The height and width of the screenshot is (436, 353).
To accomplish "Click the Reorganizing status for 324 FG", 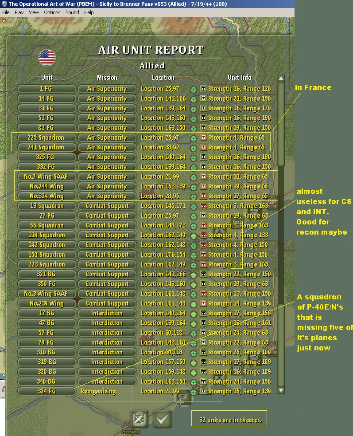I will coord(98,392).
